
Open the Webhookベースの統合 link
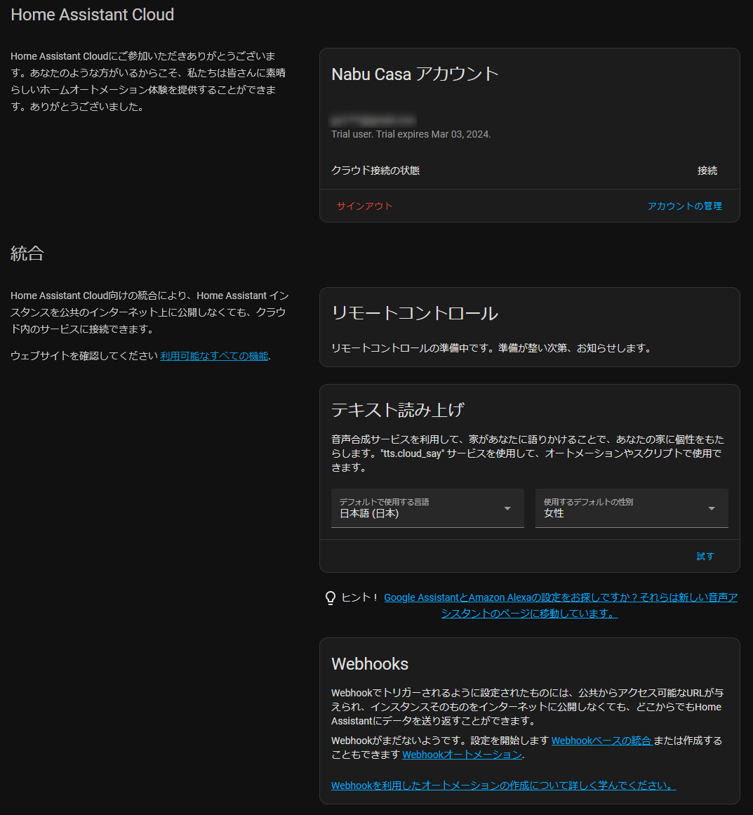click(601, 741)
